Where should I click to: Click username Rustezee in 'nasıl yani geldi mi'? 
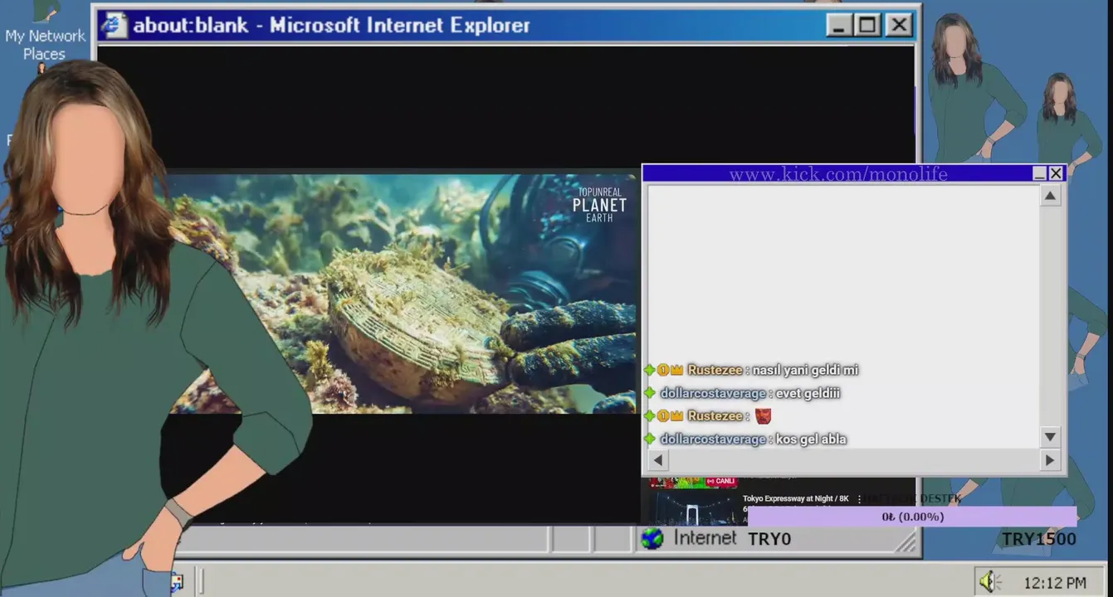tap(715, 371)
